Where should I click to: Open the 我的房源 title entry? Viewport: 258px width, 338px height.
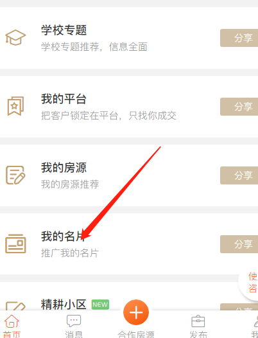click(x=64, y=168)
